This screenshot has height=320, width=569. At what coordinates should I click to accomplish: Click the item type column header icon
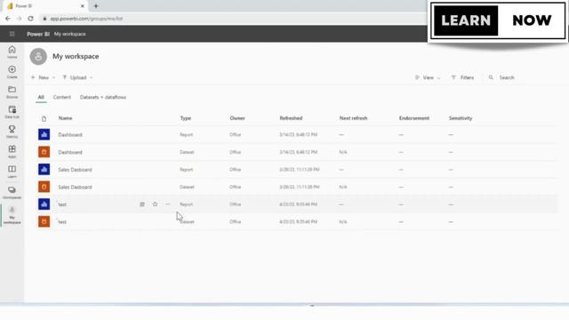pos(44,118)
